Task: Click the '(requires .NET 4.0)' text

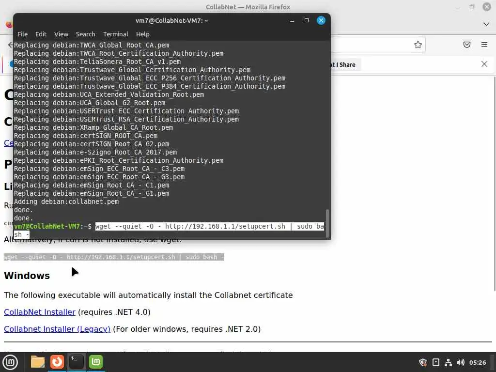Action: click(x=114, y=312)
